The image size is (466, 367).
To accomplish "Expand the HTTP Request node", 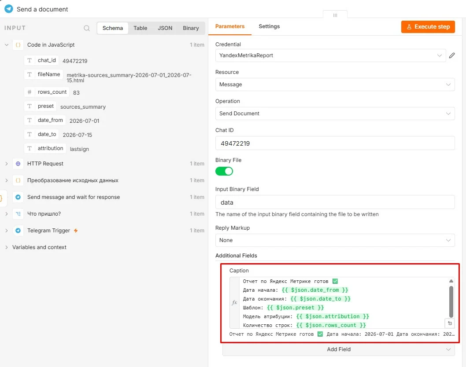I will [7, 164].
